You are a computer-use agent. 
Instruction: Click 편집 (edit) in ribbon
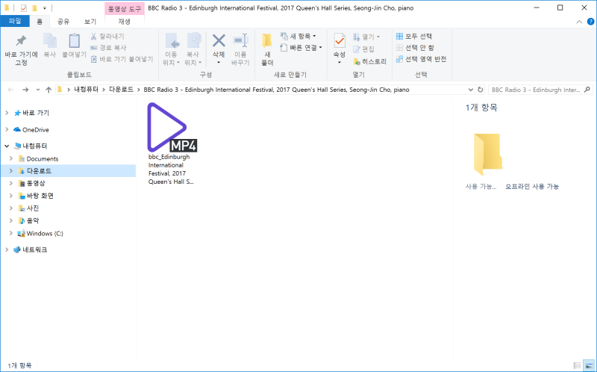point(363,49)
